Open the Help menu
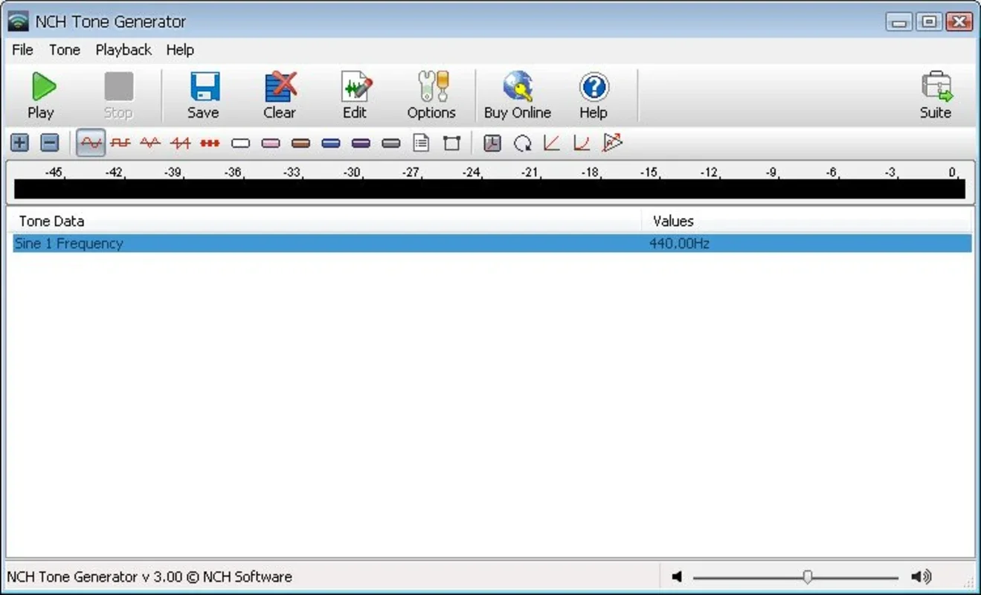The height and width of the screenshot is (595, 981). 180,50
